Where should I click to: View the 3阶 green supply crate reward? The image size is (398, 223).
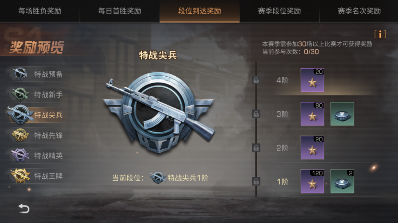342,114
